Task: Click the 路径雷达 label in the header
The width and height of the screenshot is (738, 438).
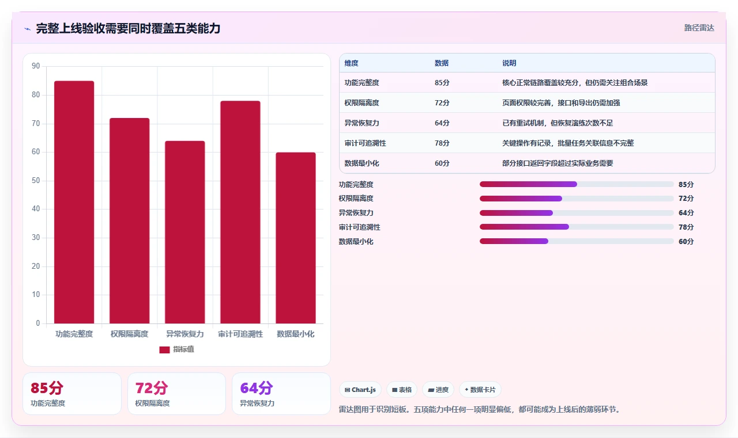Action: pos(699,28)
